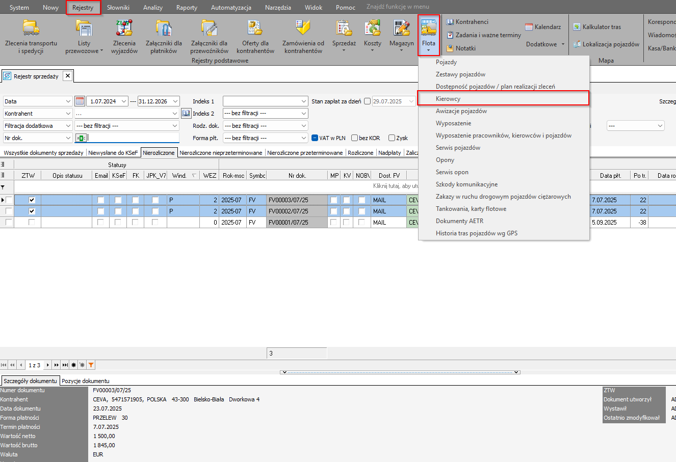
Task: Click the Zlecenia wyjazdów ribbon icon
Action: [x=125, y=29]
